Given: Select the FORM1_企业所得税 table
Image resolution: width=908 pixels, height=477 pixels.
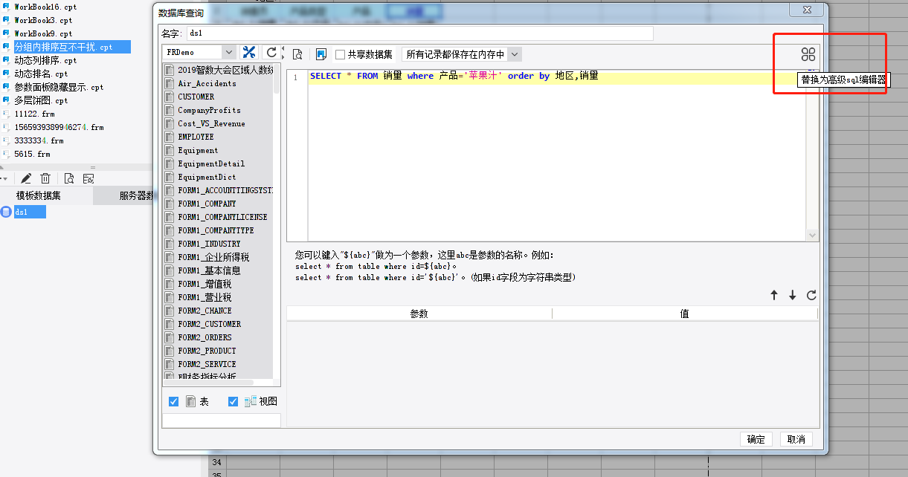Looking at the screenshot, I should click(x=213, y=257).
